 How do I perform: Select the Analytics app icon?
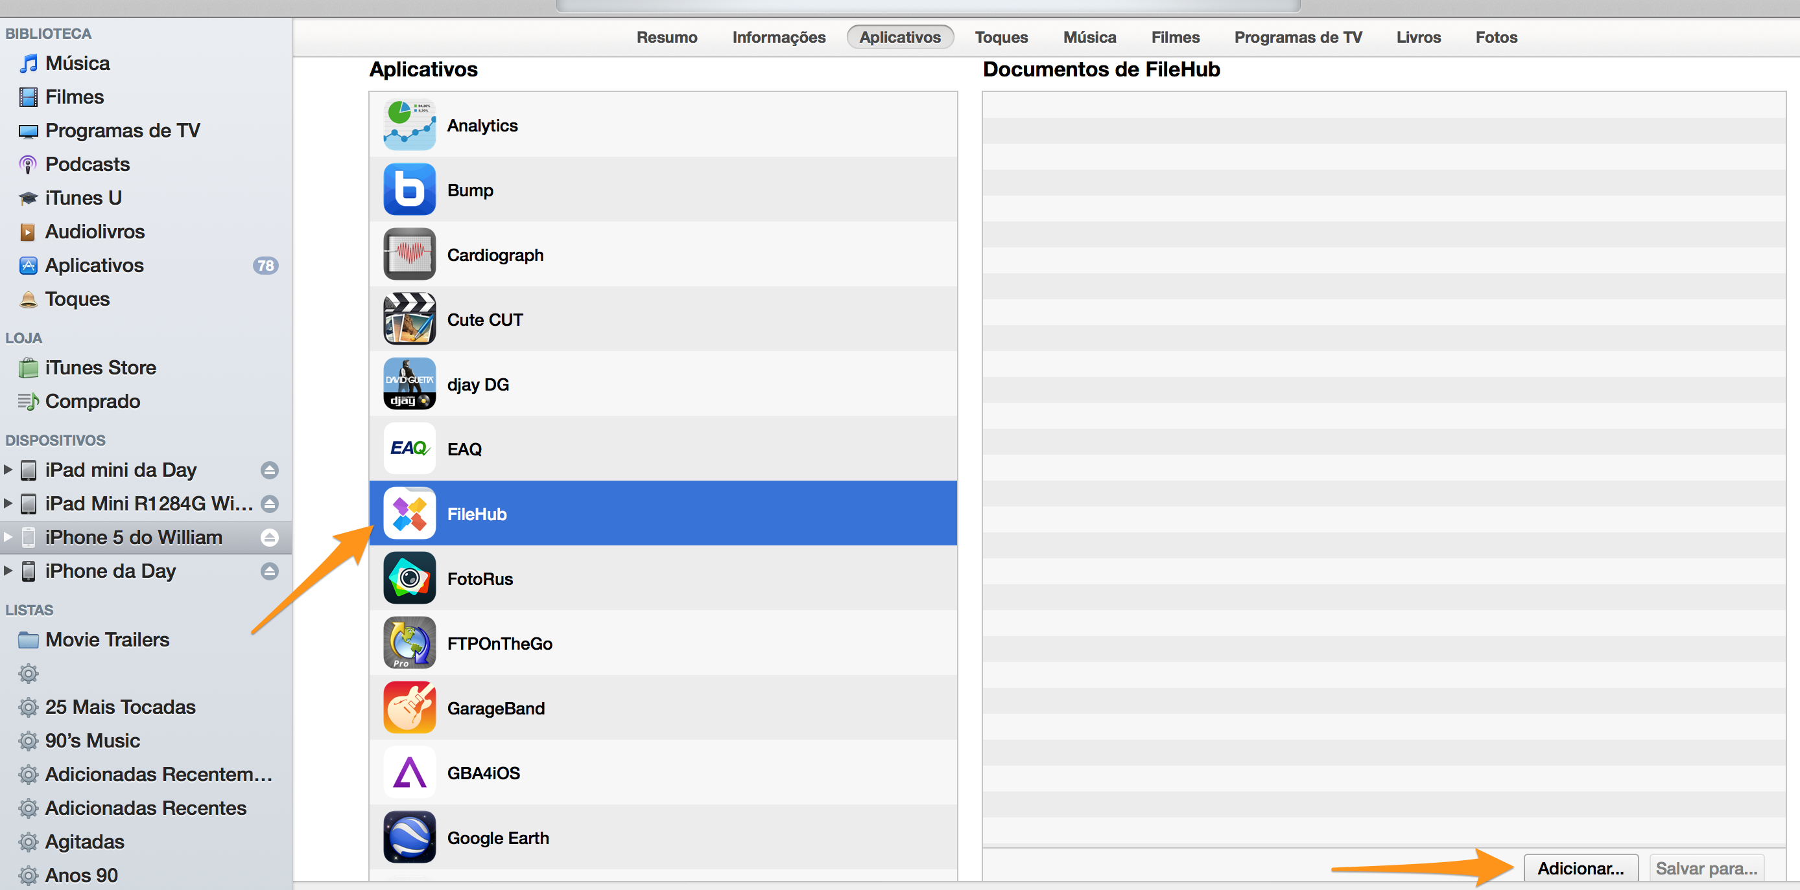coord(409,125)
